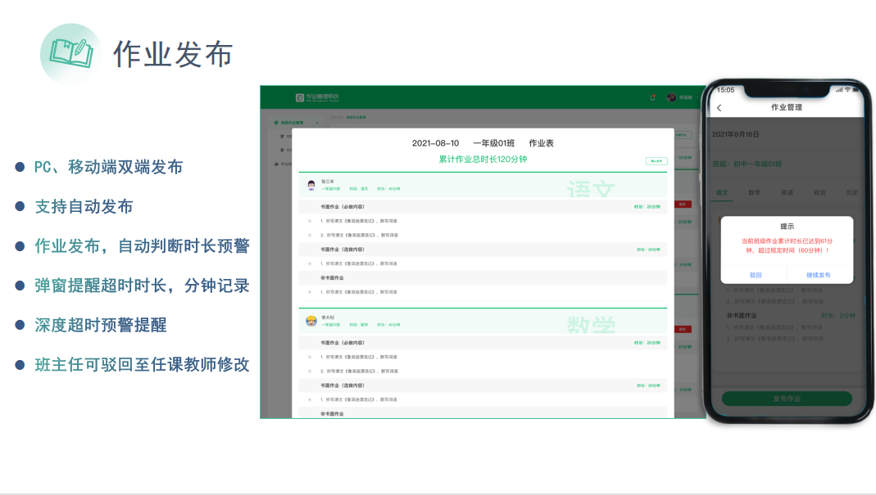The height and width of the screenshot is (495, 876).
Task: Click the 2021-08-10 date in dialog title
Action: 435,143
